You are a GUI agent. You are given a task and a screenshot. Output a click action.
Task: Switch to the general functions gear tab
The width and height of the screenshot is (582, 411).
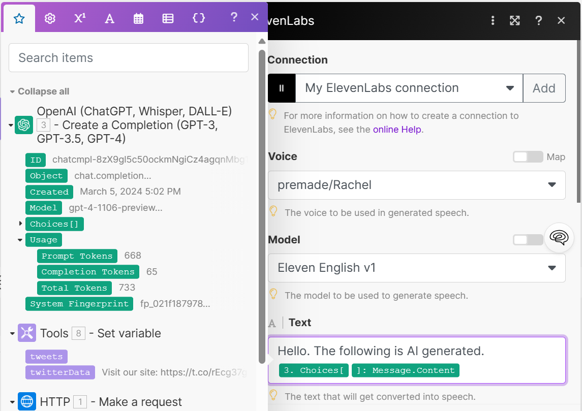click(x=50, y=18)
